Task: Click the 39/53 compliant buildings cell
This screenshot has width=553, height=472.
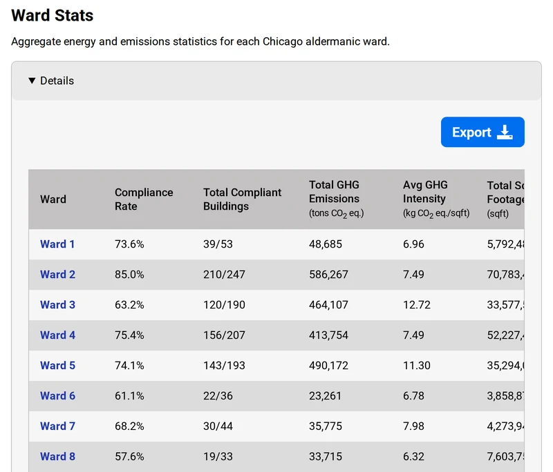Action: [218, 244]
